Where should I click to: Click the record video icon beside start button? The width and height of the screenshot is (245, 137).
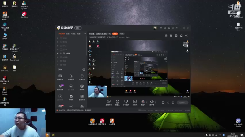(163, 103)
